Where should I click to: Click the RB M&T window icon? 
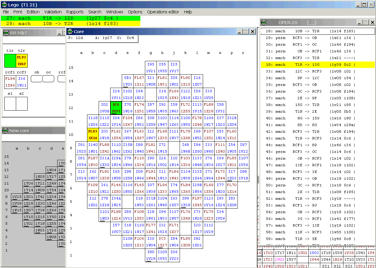point(6,33)
